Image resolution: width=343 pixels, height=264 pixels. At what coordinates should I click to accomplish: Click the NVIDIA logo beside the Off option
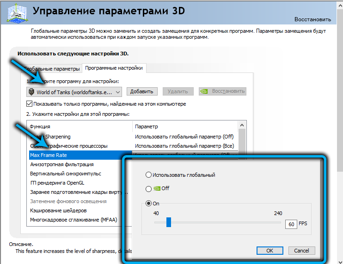[157, 189]
